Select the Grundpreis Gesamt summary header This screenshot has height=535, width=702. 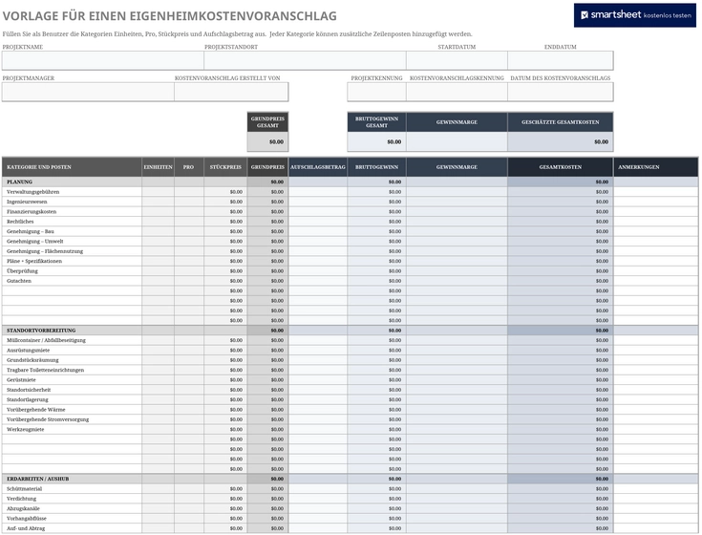pyautogui.click(x=267, y=122)
